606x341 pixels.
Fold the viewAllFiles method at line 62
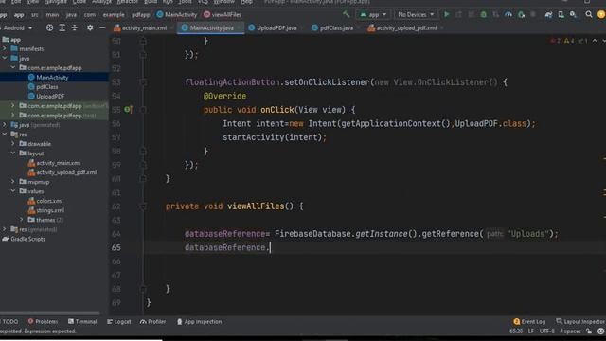[143, 206]
